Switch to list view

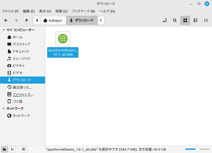coord(196,20)
